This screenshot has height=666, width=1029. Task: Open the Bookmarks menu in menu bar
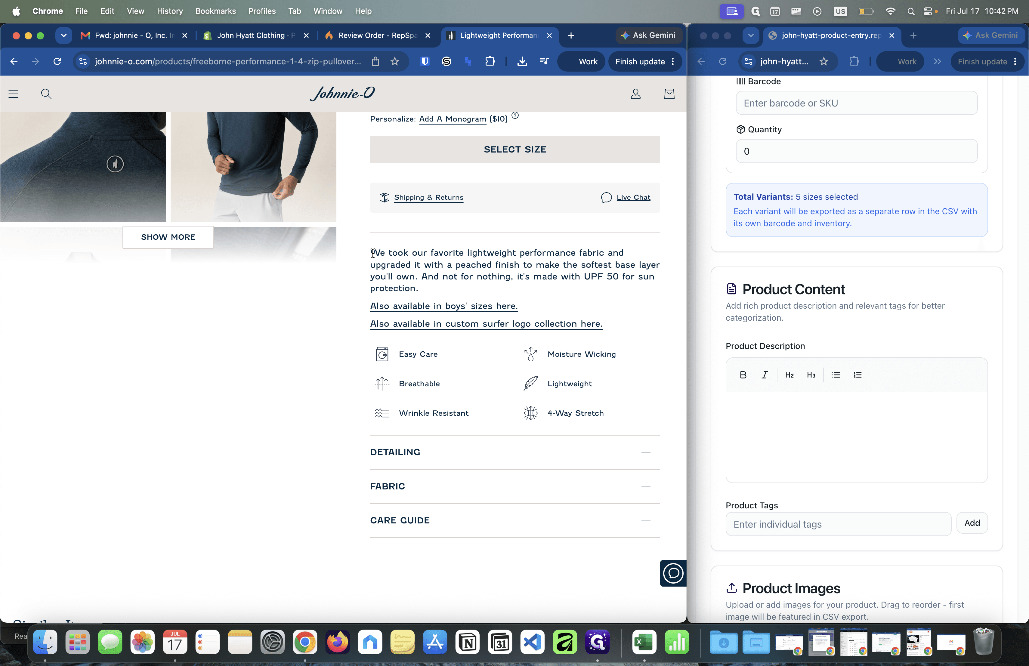coord(215,11)
